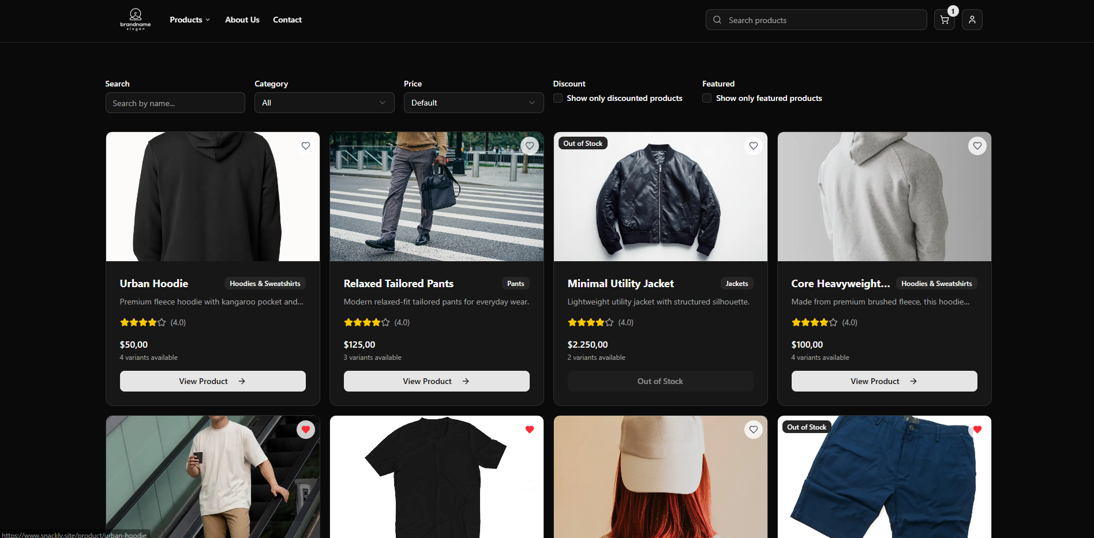Click heart icon on Minimal Utility Jacket

[754, 146]
